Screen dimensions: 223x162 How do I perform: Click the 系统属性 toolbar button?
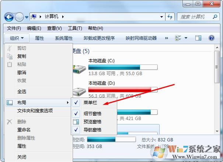tap(64, 38)
